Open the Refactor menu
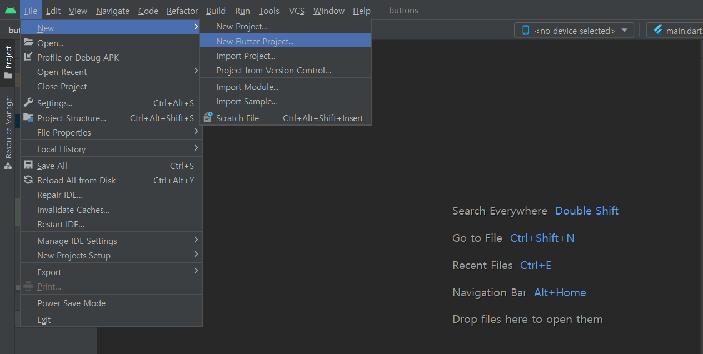The image size is (703, 354). pyautogui.click(x=182, y=11)
